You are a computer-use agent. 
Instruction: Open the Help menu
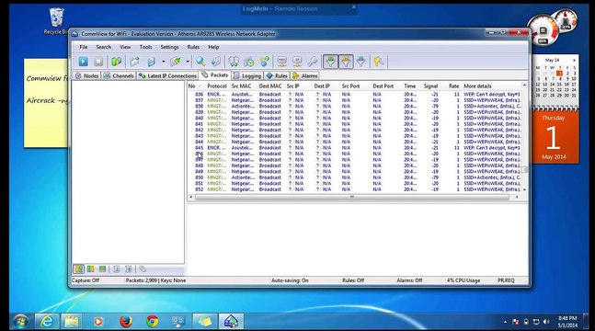pyautogui.click(x=213, y=47)
